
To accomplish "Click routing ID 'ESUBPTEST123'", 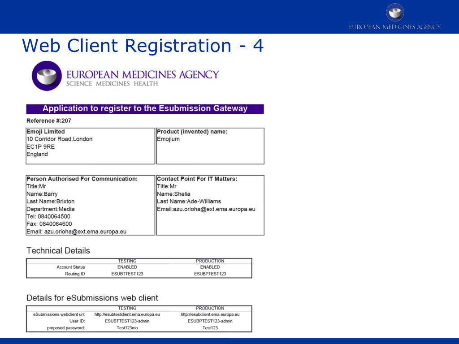I will coord(210,274).
